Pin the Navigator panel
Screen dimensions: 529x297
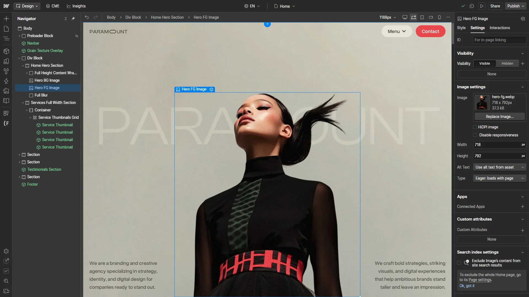coord(73,19)
